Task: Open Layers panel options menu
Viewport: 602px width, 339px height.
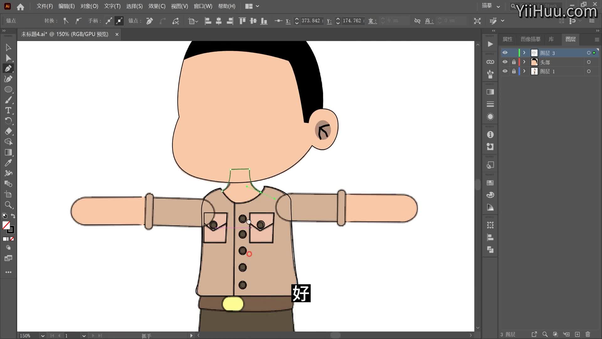Action: tap(597, 40)
